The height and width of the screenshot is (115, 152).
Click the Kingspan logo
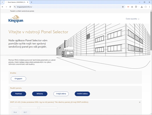click(16, 19)
